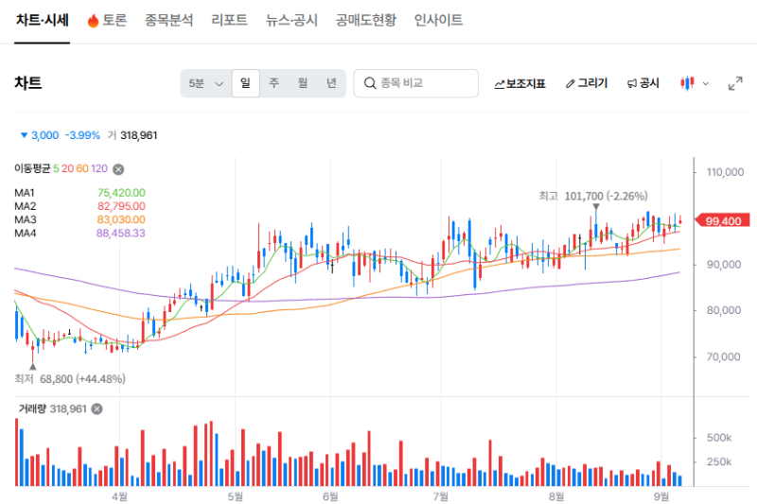Click the 거 318,961 volume text
Viewport: 757px width, 504px height.
coord(132,135)
